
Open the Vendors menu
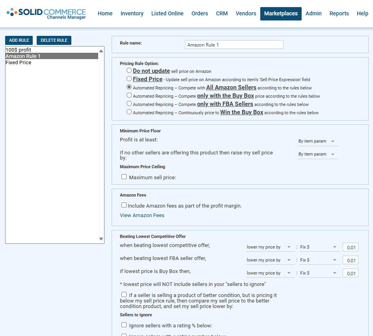[246, 13]
